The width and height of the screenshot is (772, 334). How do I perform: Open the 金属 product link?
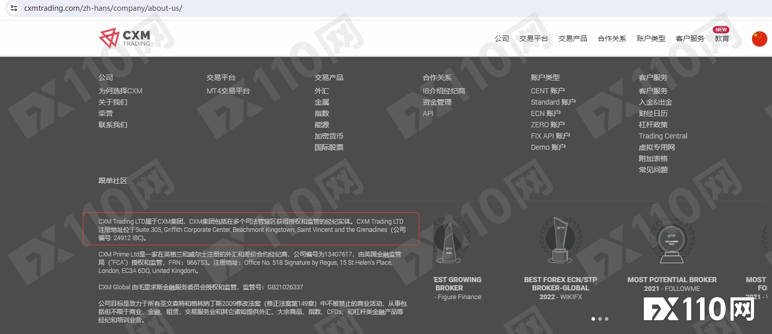click(322, 102)
